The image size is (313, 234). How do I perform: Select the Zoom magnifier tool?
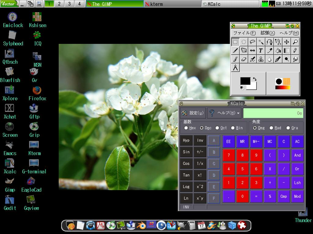[295, 42]
